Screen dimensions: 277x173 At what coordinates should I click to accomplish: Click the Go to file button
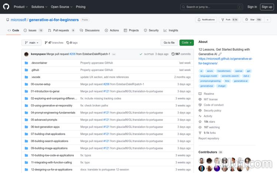[169, 43]
